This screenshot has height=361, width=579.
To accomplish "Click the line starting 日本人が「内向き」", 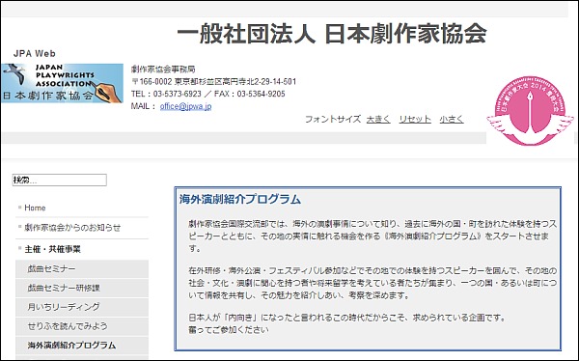I will [x=346, y=318].
